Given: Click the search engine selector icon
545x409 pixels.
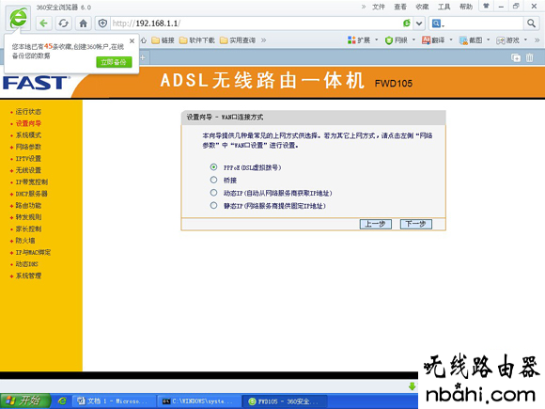Looking at the screenshot, I should [437, 24].
